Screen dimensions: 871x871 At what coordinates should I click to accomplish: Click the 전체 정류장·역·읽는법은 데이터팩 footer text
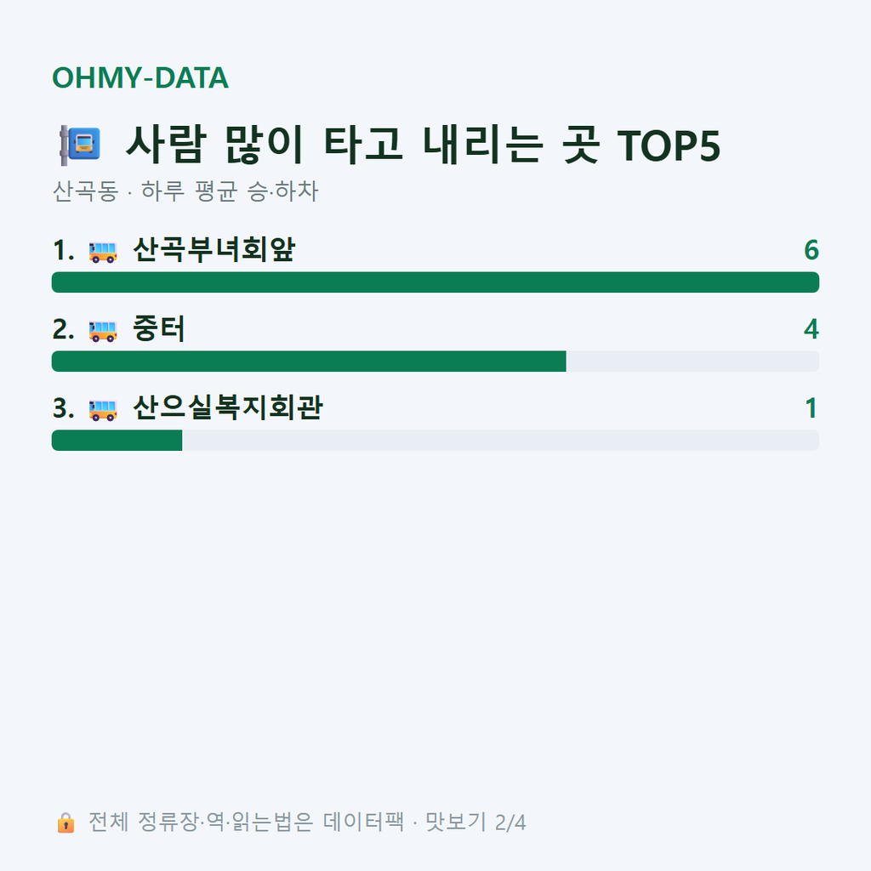coord(246,823)
